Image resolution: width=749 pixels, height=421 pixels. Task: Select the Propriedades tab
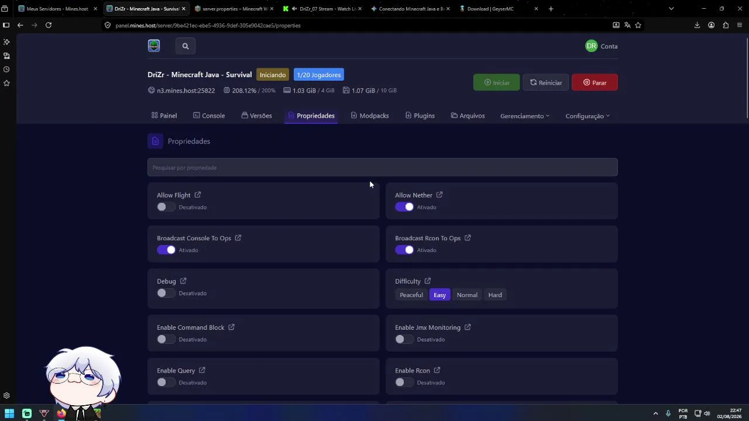tap(311, 116)
